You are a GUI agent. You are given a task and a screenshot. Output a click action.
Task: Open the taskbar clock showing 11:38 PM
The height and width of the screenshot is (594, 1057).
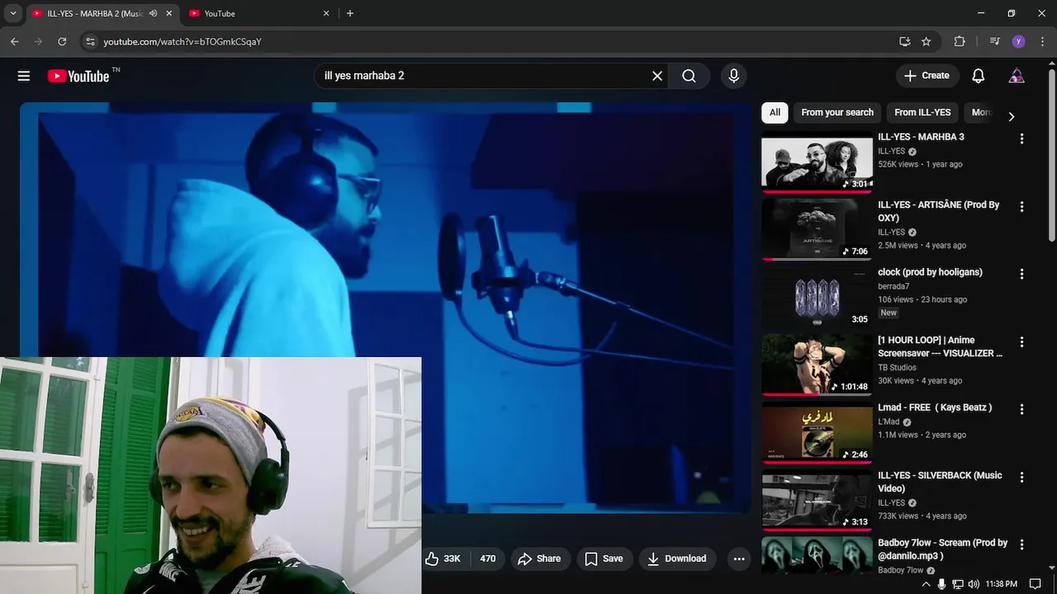[1002, 584]
